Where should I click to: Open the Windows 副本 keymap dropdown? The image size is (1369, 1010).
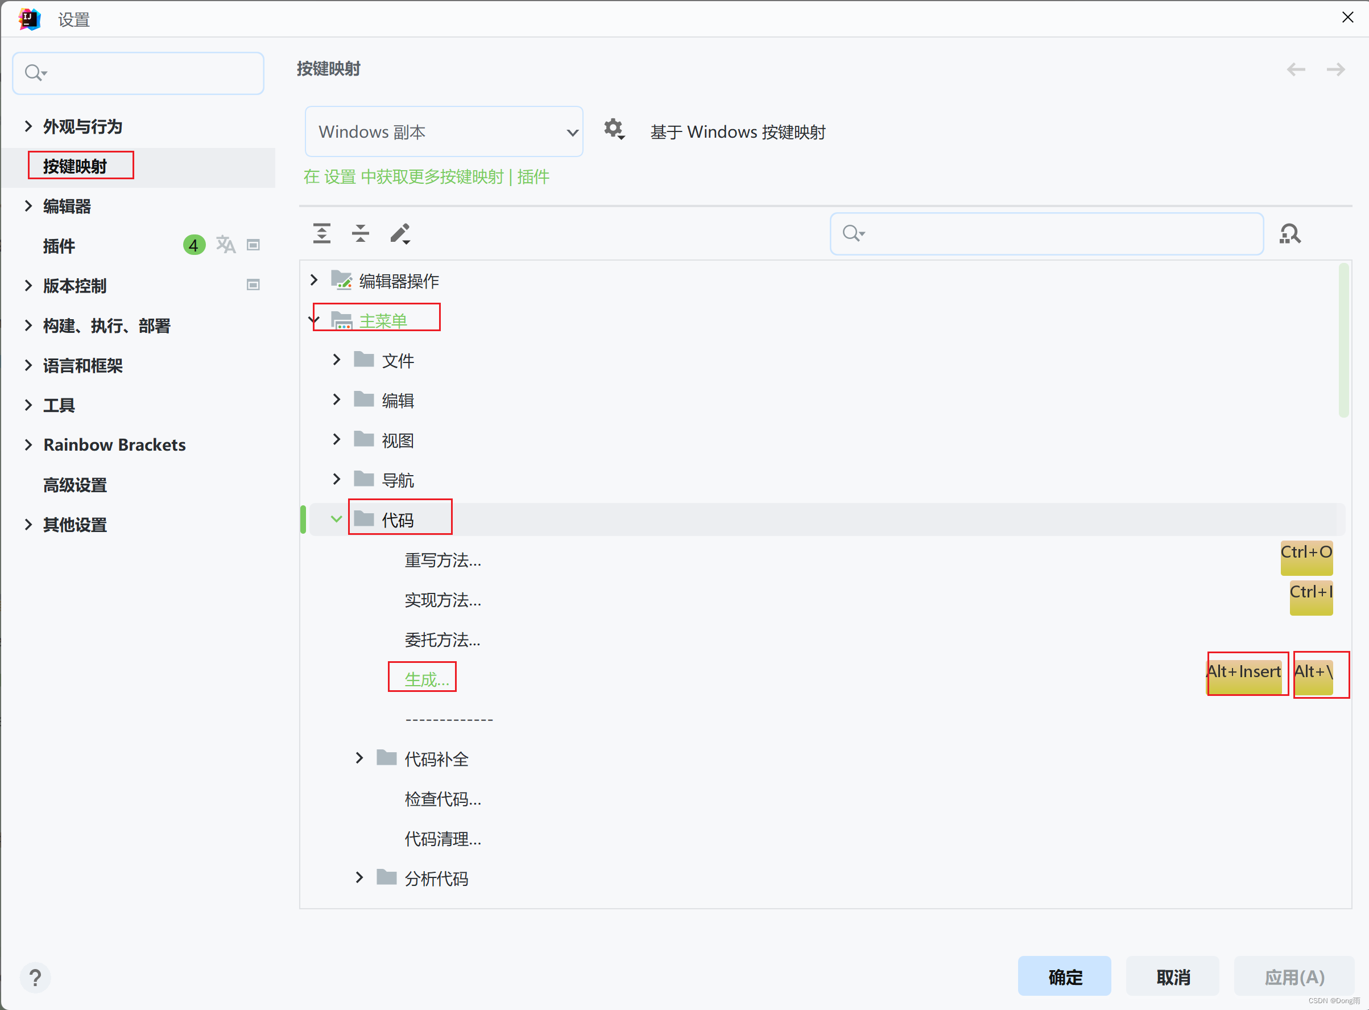(x=444, y=131)
